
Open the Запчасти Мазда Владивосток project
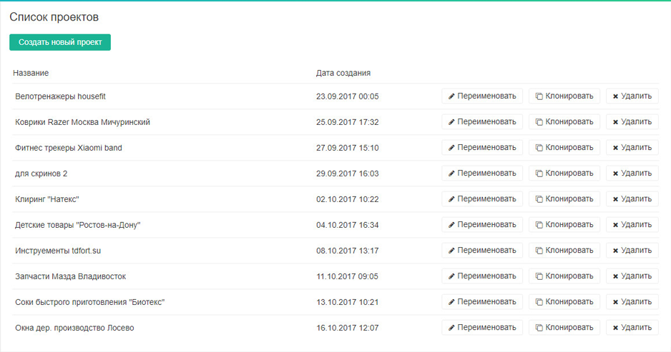70,276
